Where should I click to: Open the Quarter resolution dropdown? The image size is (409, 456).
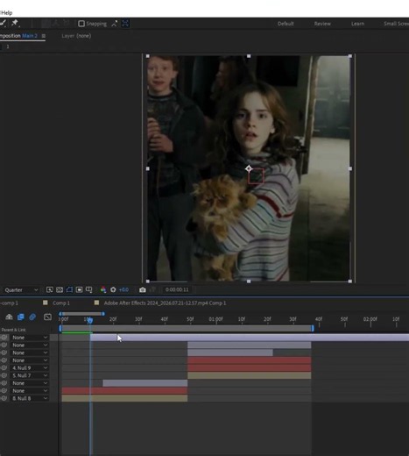pyautogui.click(x=21, y=290)
